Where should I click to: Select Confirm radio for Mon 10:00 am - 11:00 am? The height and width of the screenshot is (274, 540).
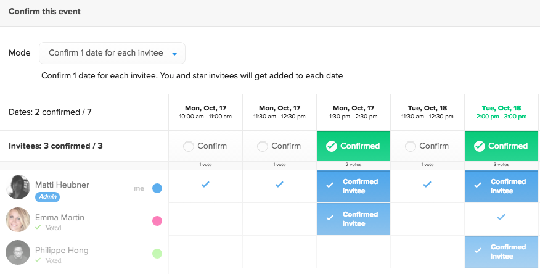coord(189,146)
